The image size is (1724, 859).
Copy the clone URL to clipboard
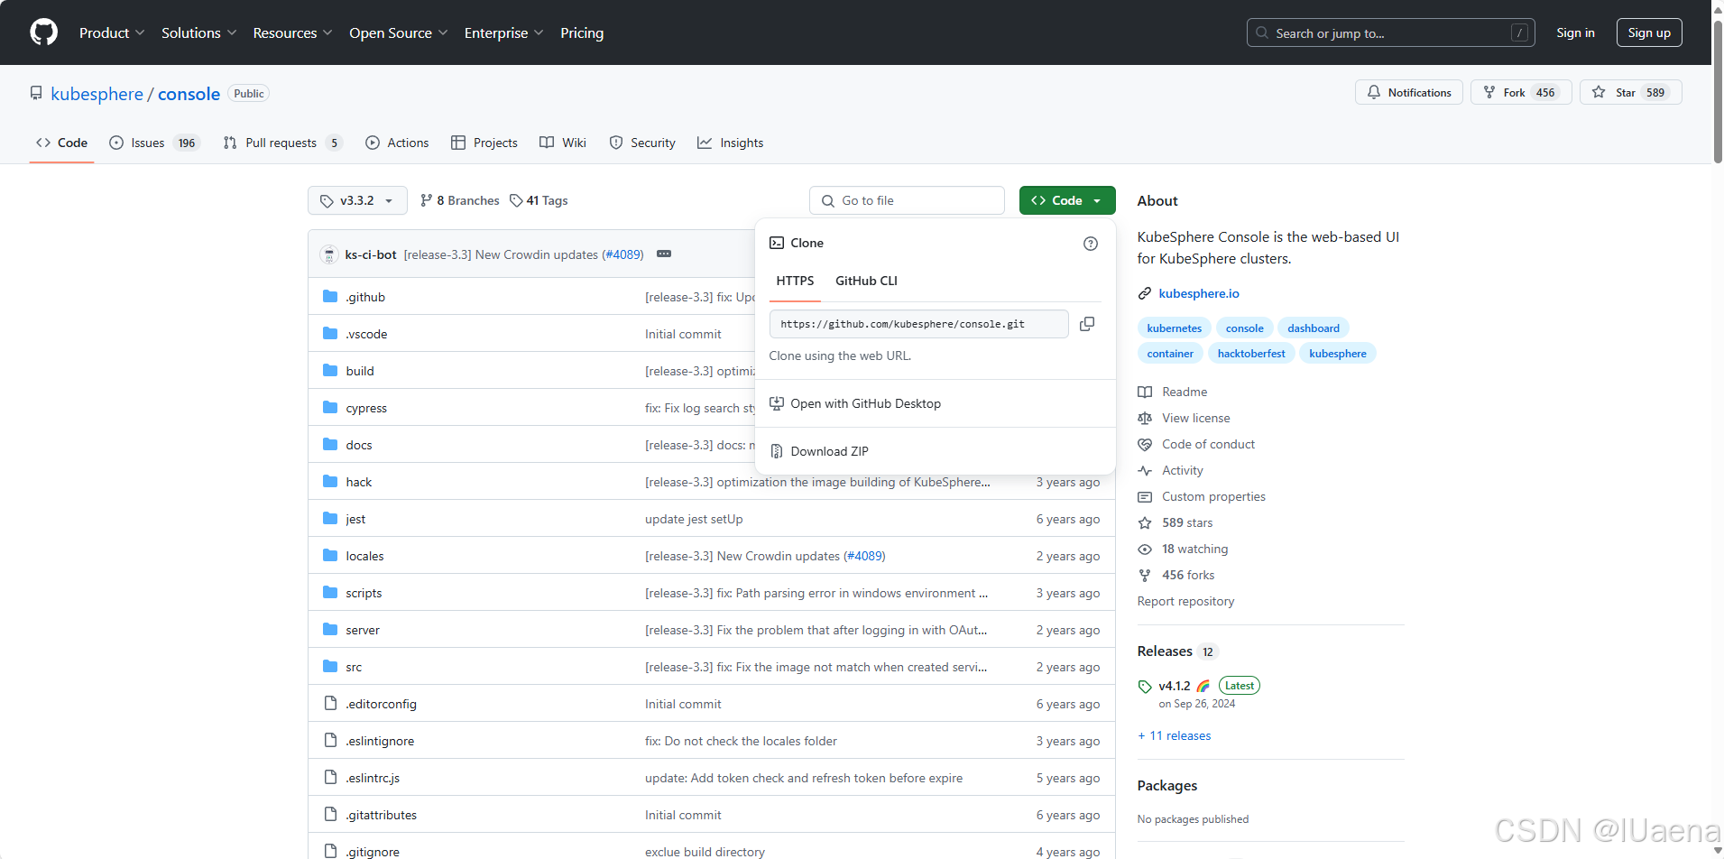click(x=1087, y=324)
